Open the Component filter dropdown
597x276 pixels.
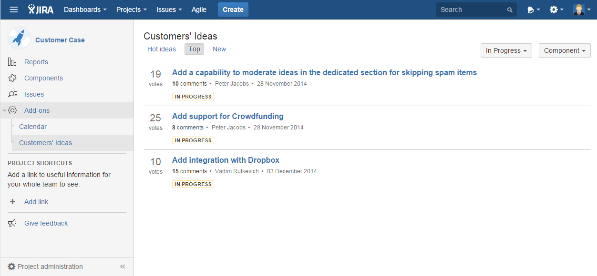click(565, 50)
